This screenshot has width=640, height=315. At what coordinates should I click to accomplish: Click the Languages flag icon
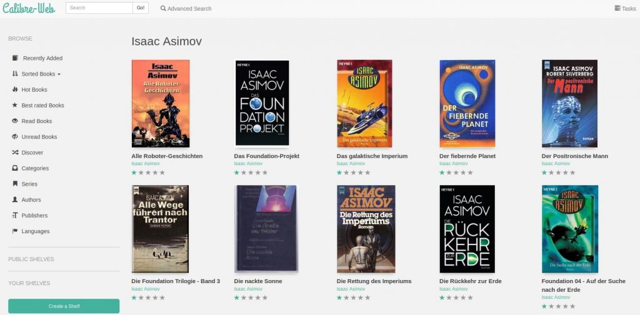(x=15, y=231)
